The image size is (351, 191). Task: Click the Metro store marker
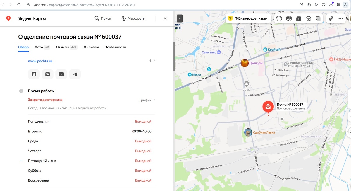coord(190,75)
